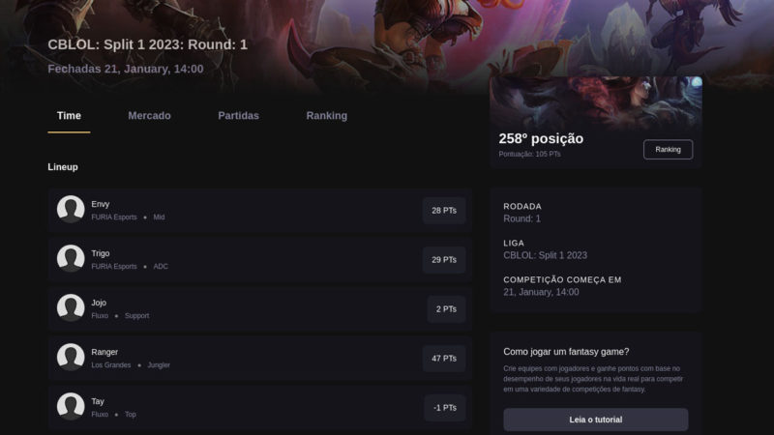Click Tay's player avatar icon
Image resolution: width=774 pixels, height=435 pixels.
pyautogui.click(x=71, y=406)
